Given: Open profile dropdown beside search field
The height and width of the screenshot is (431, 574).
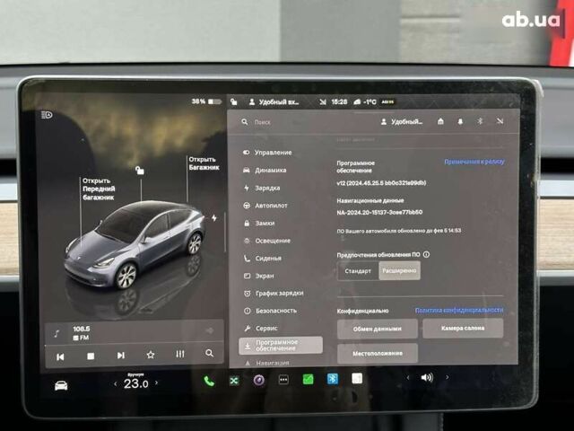Looking at the screenshot, I should coord(402,122).
